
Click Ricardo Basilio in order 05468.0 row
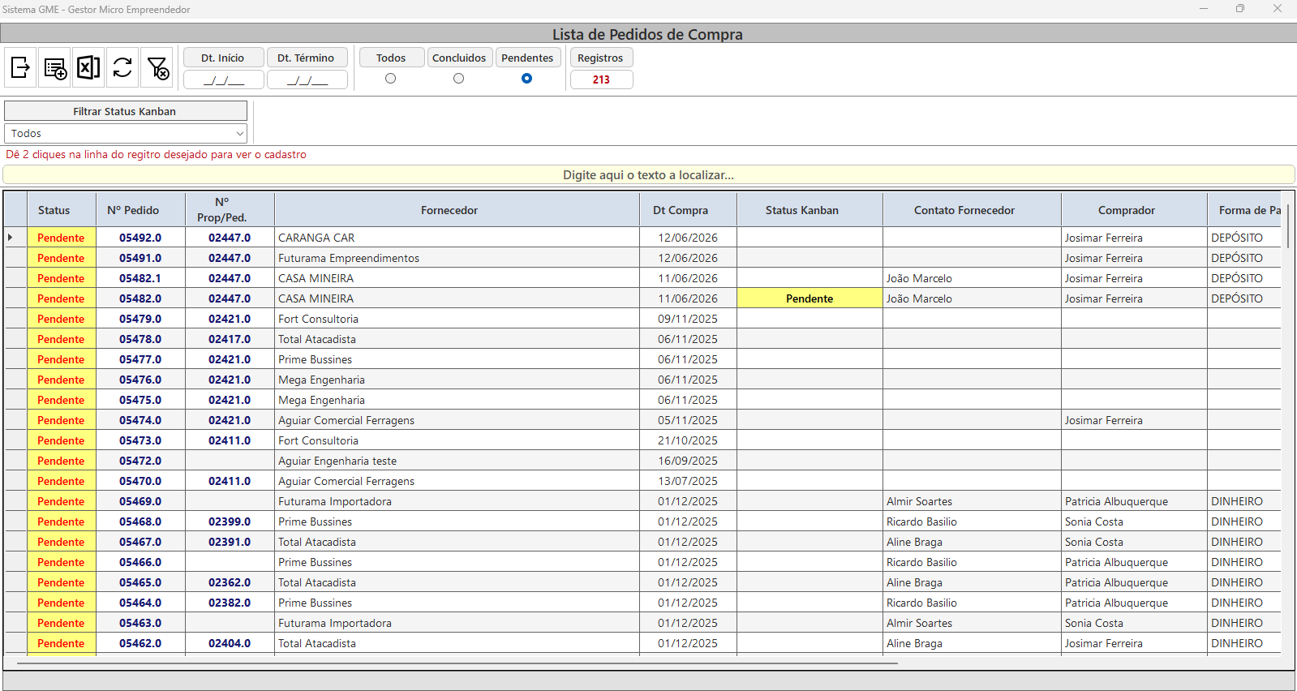tap(921, 521)
